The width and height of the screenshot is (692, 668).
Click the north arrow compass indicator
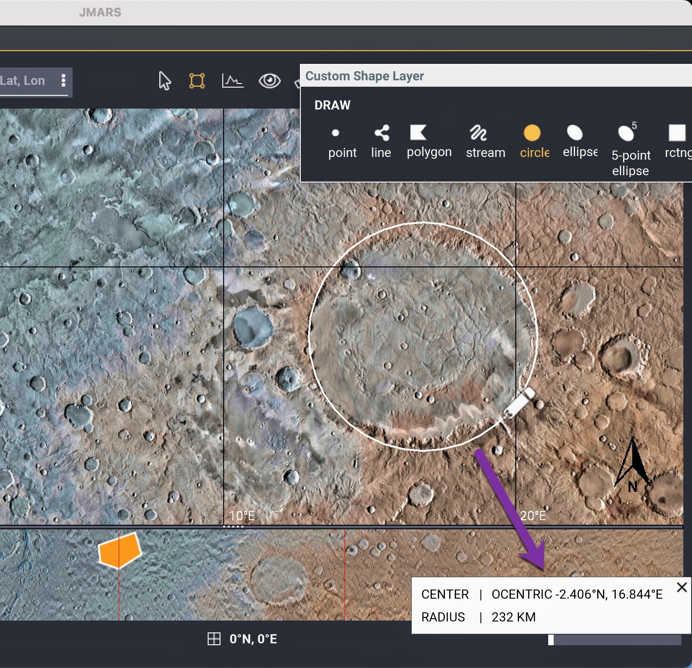(x=632, y=465)
